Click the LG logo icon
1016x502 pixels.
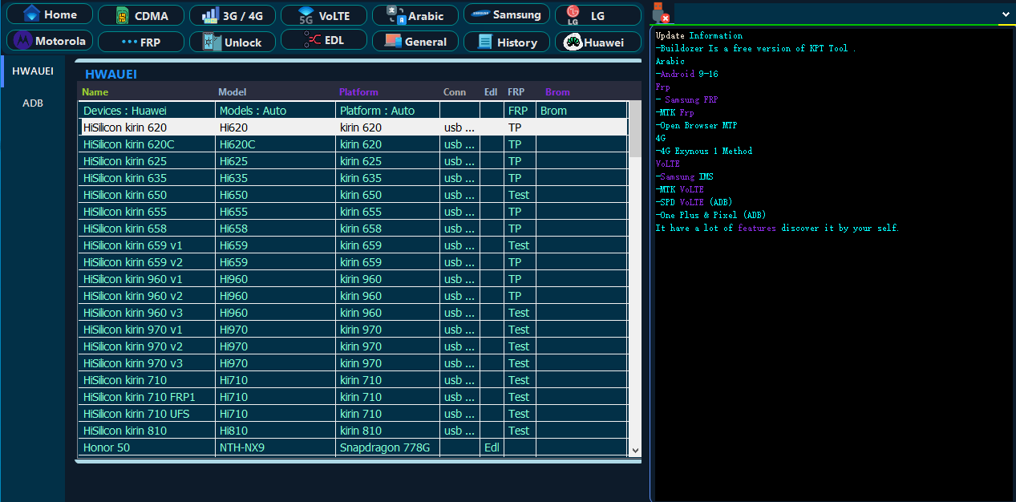pyautogui.click(x=573, y=15)
